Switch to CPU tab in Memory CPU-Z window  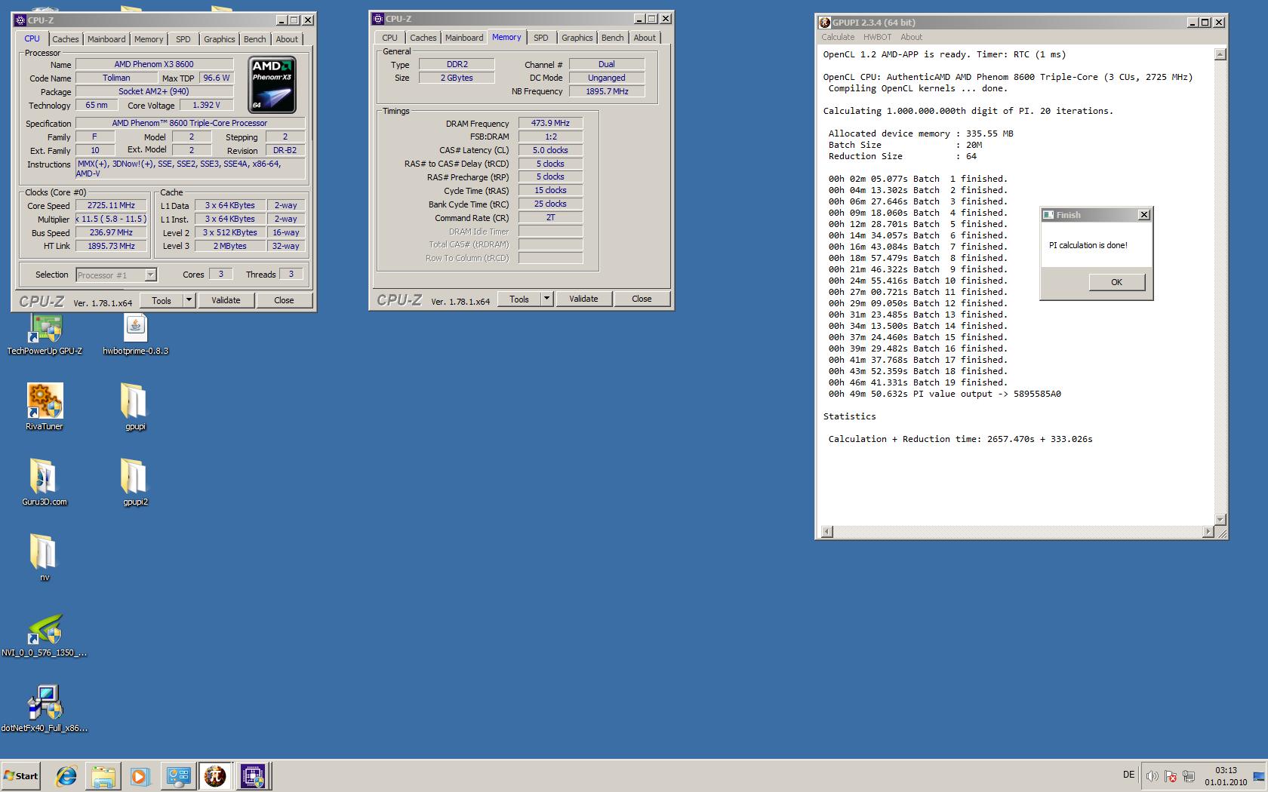coord(389,38)
